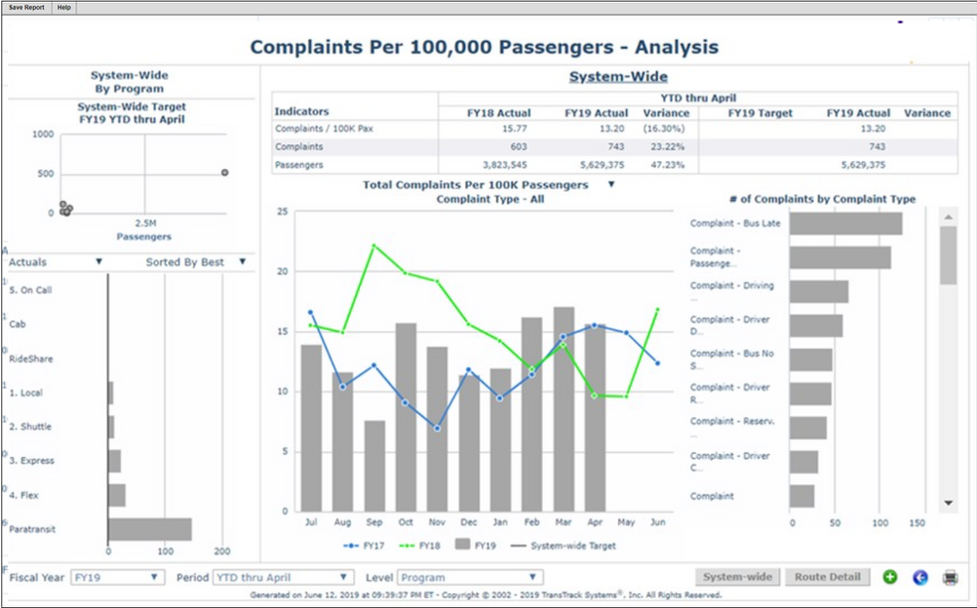Open the Help menu
Viewport: 977px width, 608px height.
point(64,8)
